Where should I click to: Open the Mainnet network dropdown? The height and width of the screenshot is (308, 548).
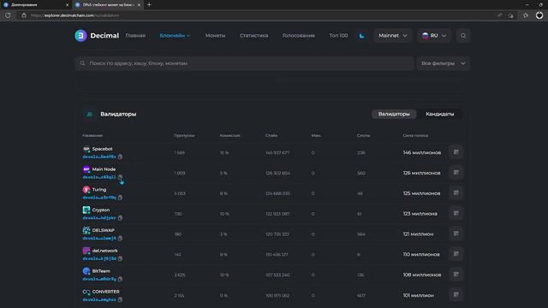point(393,36)
